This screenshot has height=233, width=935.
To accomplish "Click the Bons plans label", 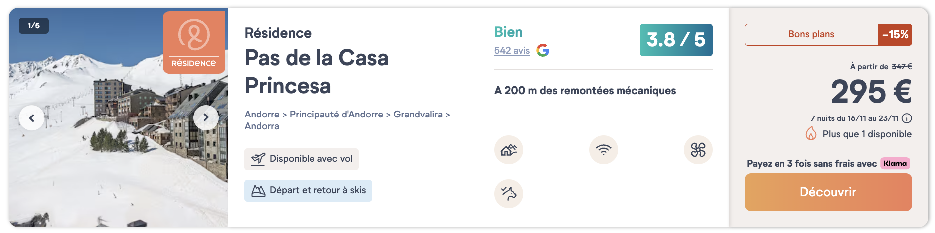I will point(811,34).
